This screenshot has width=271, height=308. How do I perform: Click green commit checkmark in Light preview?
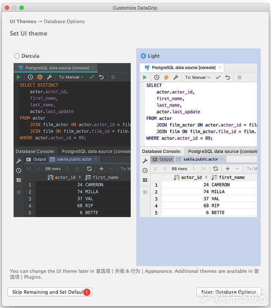pos(218,77)
